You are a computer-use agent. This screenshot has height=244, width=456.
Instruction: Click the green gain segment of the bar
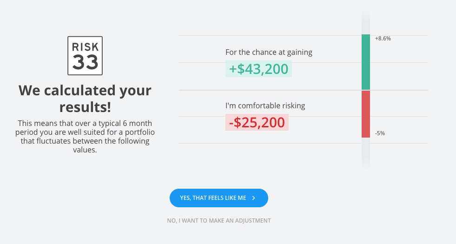pyautogui.click(x=366, y=62)
